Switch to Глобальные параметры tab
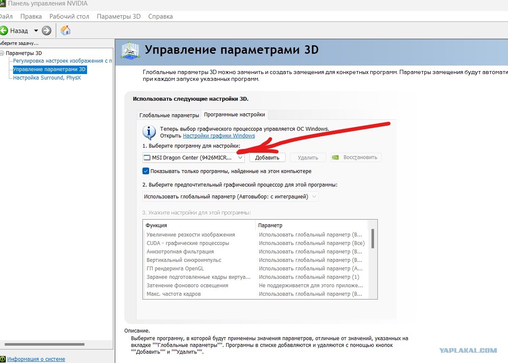The image size is (508, 363). point(169,115)
